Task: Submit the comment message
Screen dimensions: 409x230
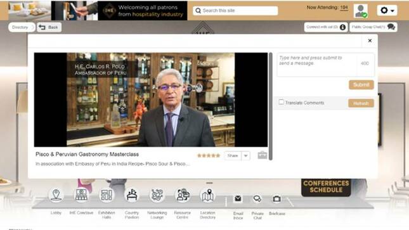Action: point(361,85)
